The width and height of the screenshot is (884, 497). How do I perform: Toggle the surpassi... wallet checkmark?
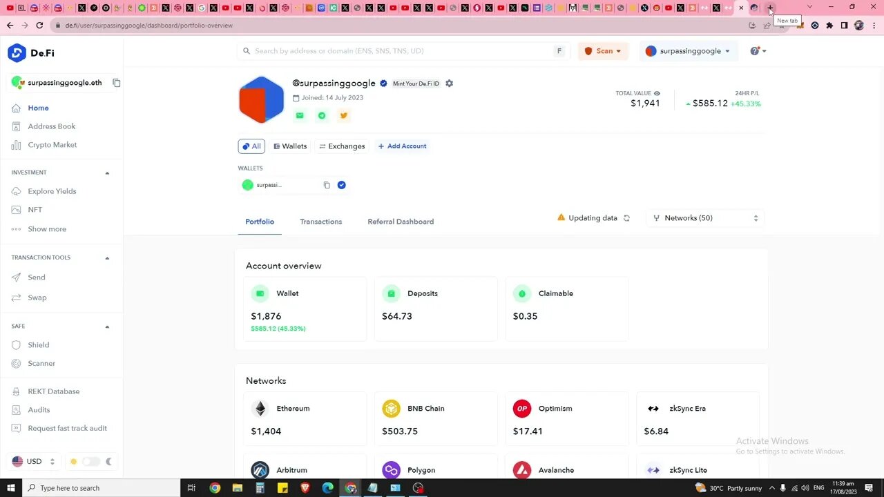[x=341, y=185]
